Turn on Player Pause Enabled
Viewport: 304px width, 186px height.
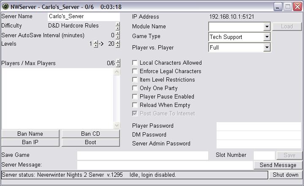[x=135, y=97]
